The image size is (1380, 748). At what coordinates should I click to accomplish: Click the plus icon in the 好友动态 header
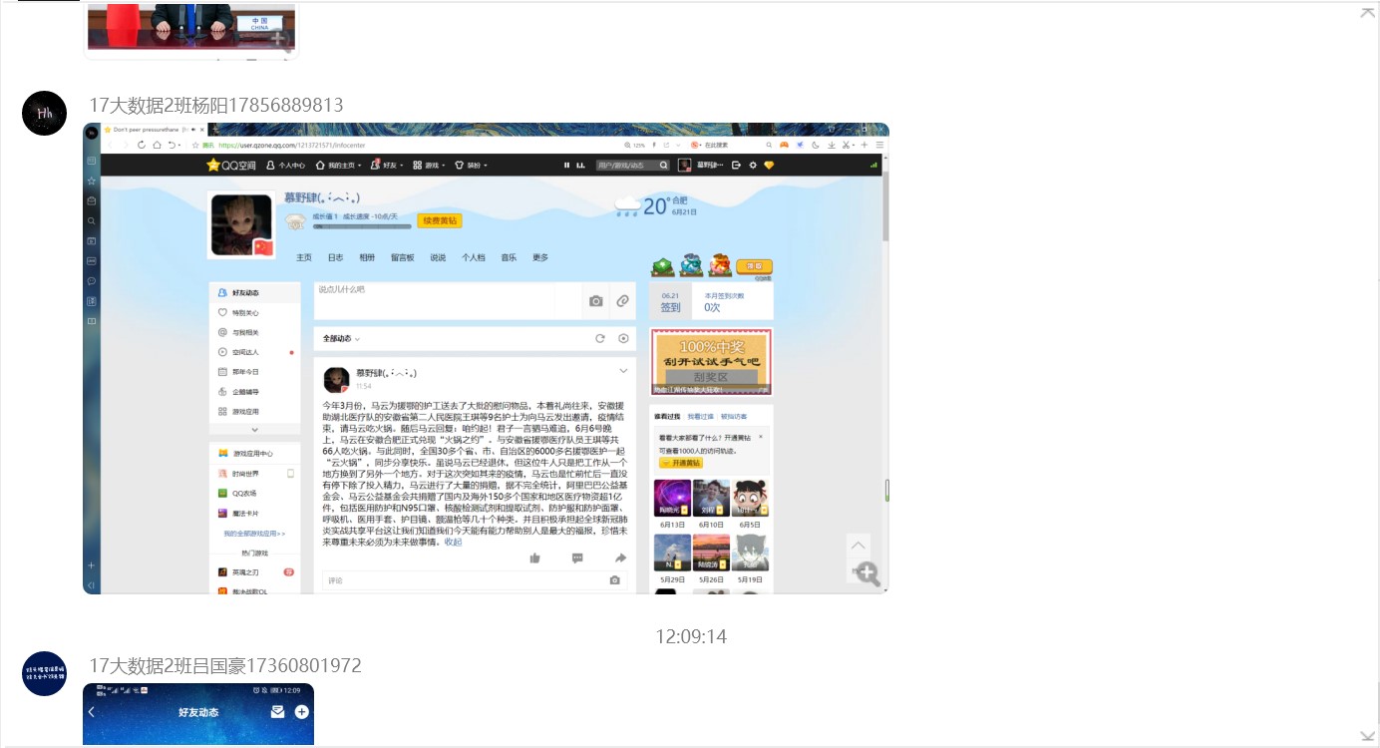point(301,712)
